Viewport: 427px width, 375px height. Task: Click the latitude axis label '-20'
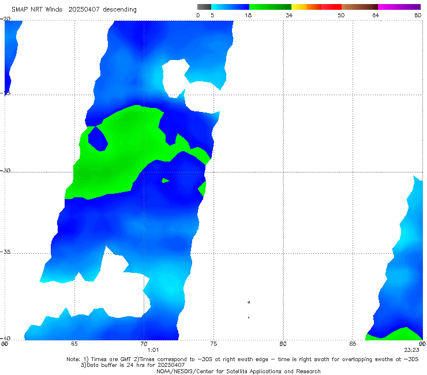pos(5,19)
